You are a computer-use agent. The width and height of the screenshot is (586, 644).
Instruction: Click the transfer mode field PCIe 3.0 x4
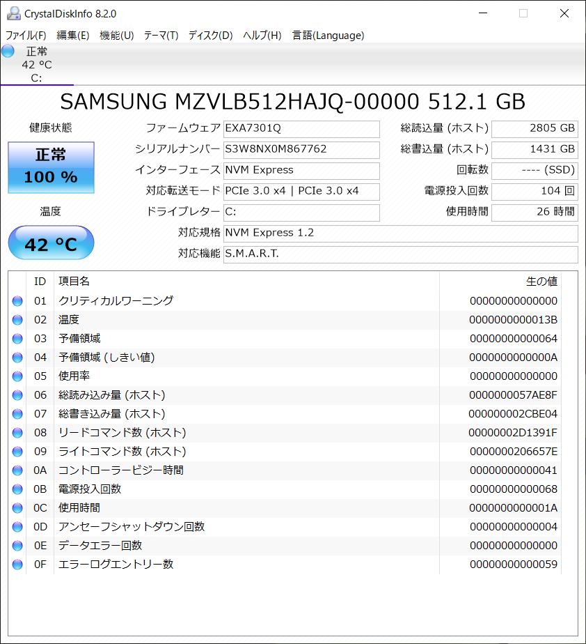tap(301, 192)
